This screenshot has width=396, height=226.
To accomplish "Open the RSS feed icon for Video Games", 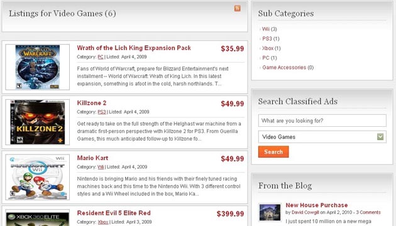I will [x=237, y=8].
